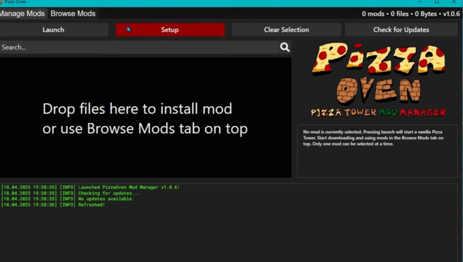Click Clear Selection

point(286,30)
